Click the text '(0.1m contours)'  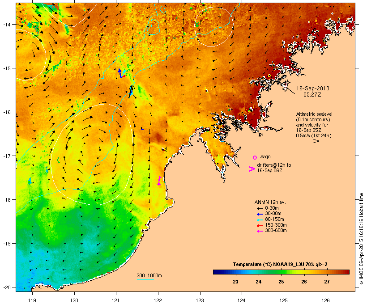pyautogui.click(x=313, y=119)
